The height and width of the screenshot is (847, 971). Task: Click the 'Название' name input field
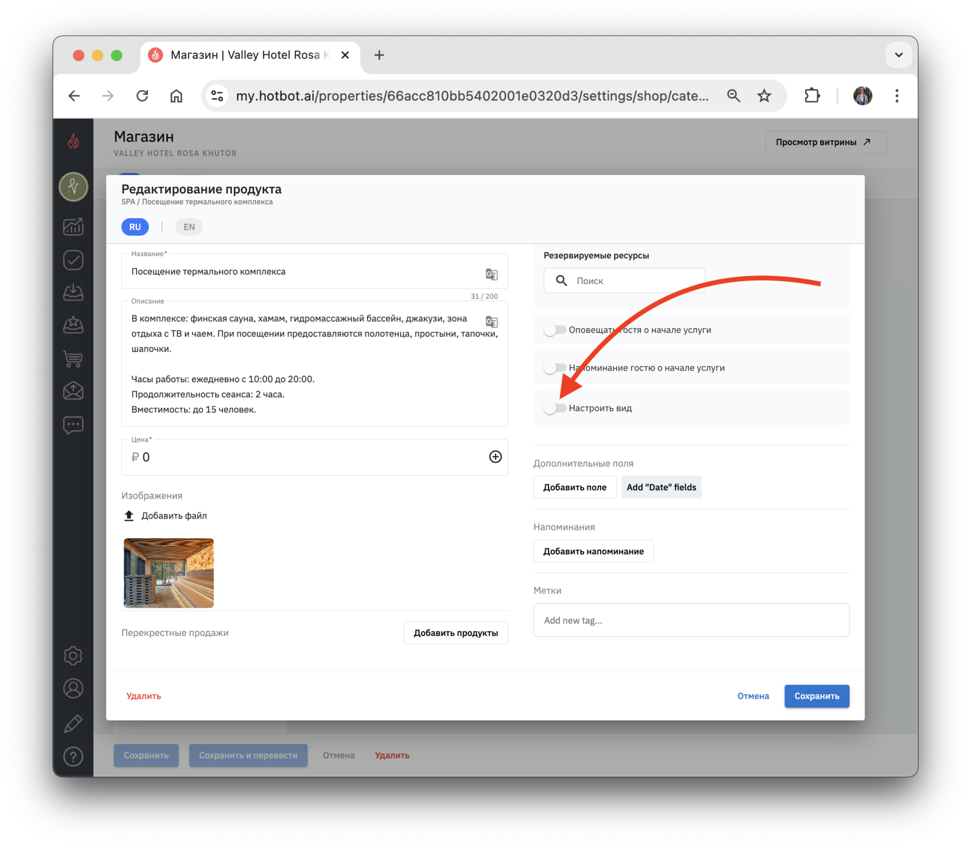pos(314,272)
